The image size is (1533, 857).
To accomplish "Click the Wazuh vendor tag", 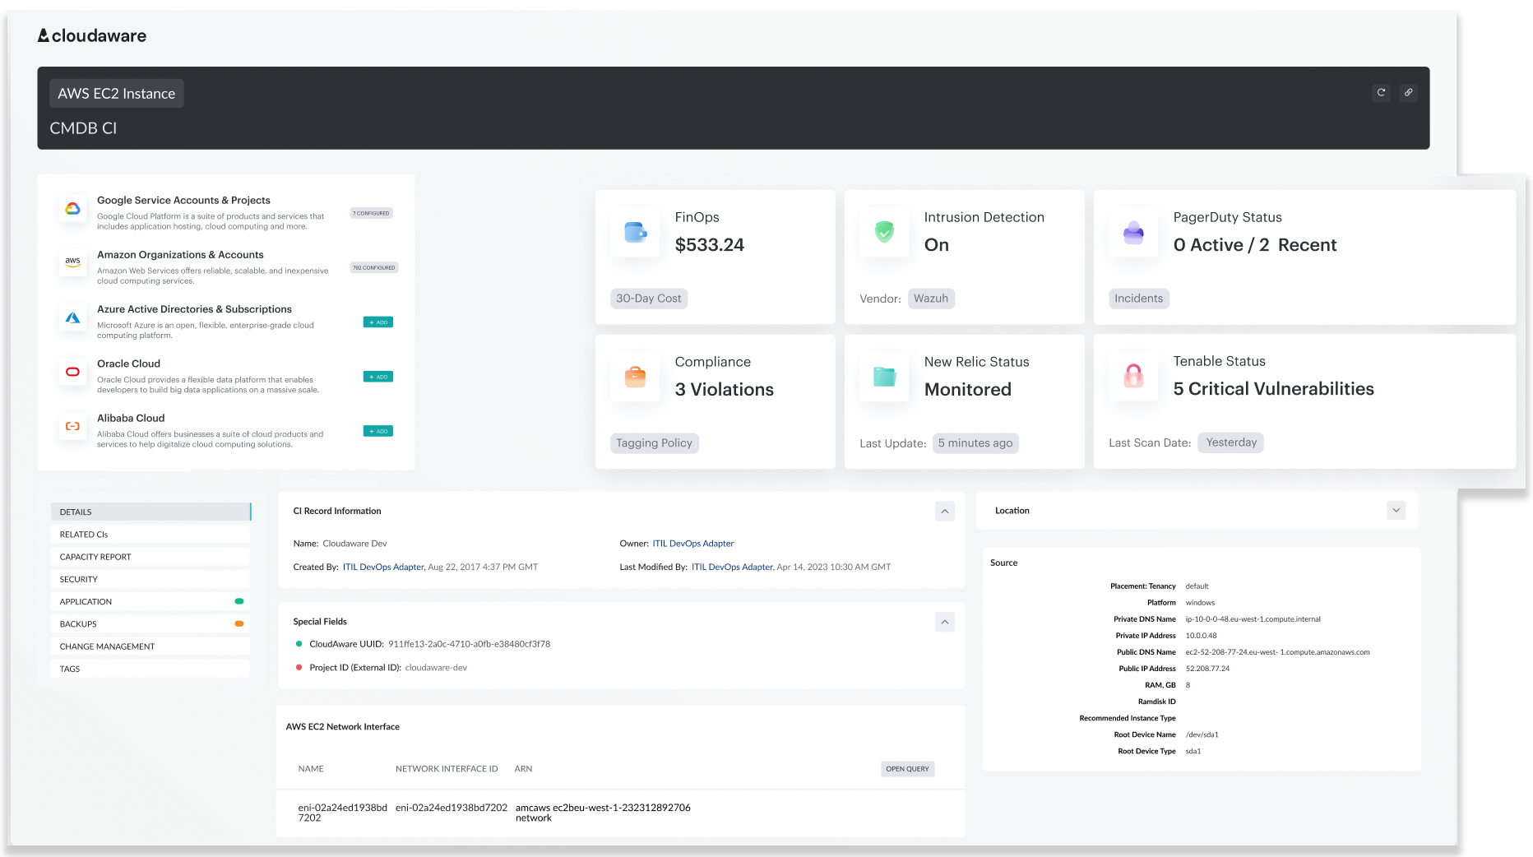I will coord(931,299).
